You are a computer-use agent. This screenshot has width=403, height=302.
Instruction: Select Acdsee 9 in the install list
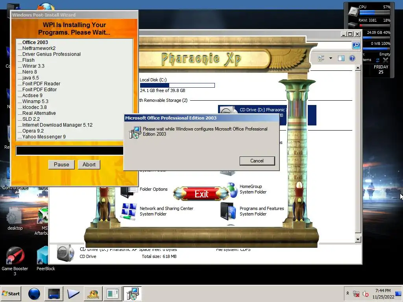click(x=32, y=96)
